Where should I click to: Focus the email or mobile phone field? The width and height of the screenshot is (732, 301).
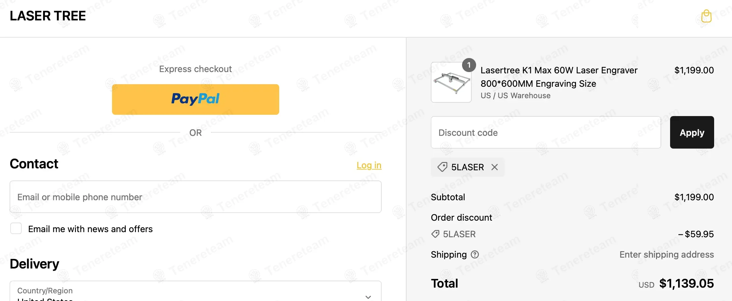pos(195,197)
